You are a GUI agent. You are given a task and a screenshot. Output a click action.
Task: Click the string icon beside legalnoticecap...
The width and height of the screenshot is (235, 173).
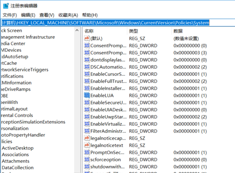tap(87, 138)
